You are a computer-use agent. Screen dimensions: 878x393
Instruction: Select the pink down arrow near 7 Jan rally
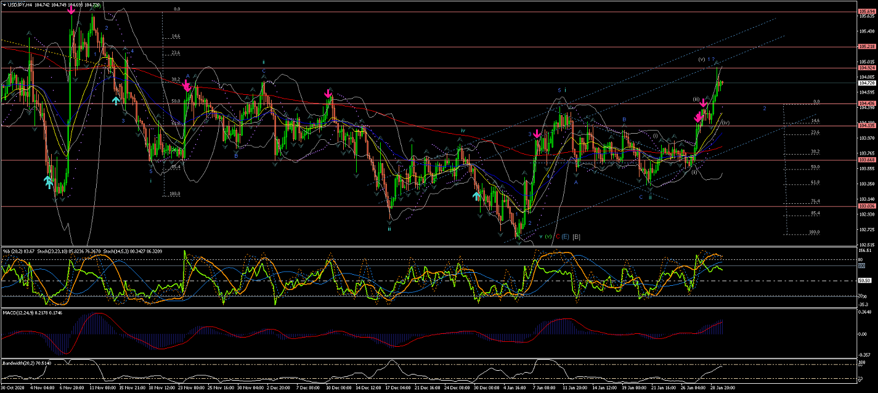(x=537, y=134)
